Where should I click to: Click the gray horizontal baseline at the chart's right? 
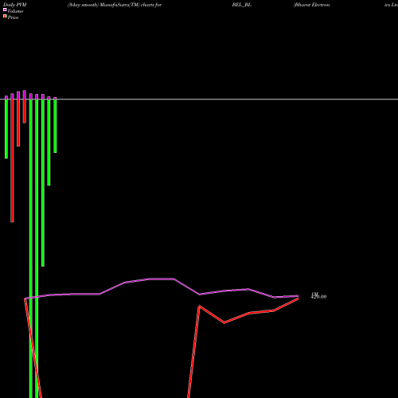pyautogui.click(x=372, y=99)
